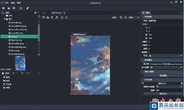
Task: Open the 可见 visibility dropdown
Action: pos(165,56)
